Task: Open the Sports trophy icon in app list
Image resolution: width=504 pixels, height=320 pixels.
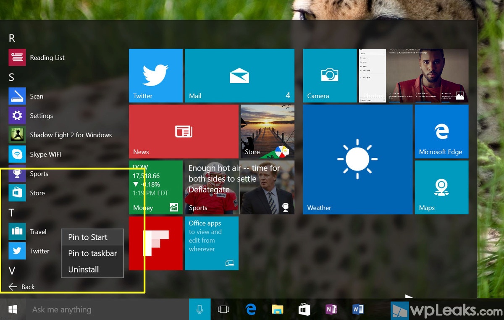Action: (17, 173)
